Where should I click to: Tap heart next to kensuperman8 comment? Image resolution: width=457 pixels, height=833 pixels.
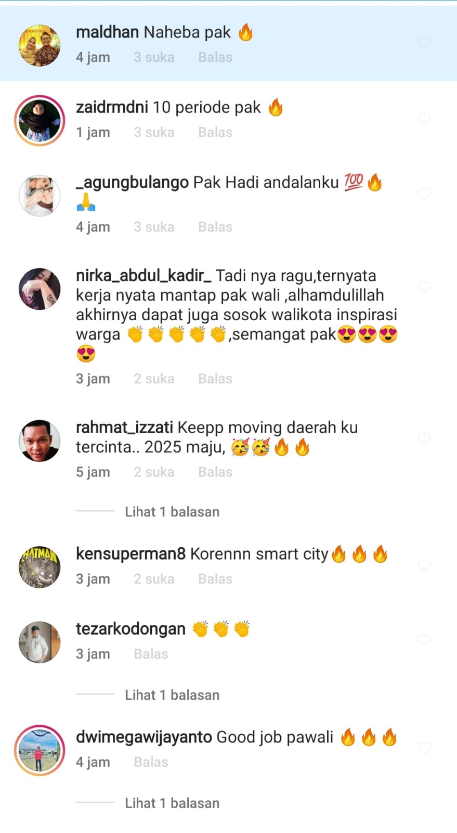424,565
